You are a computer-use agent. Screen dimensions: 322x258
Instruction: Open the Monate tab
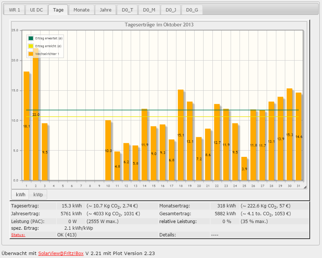click(82, 10)
